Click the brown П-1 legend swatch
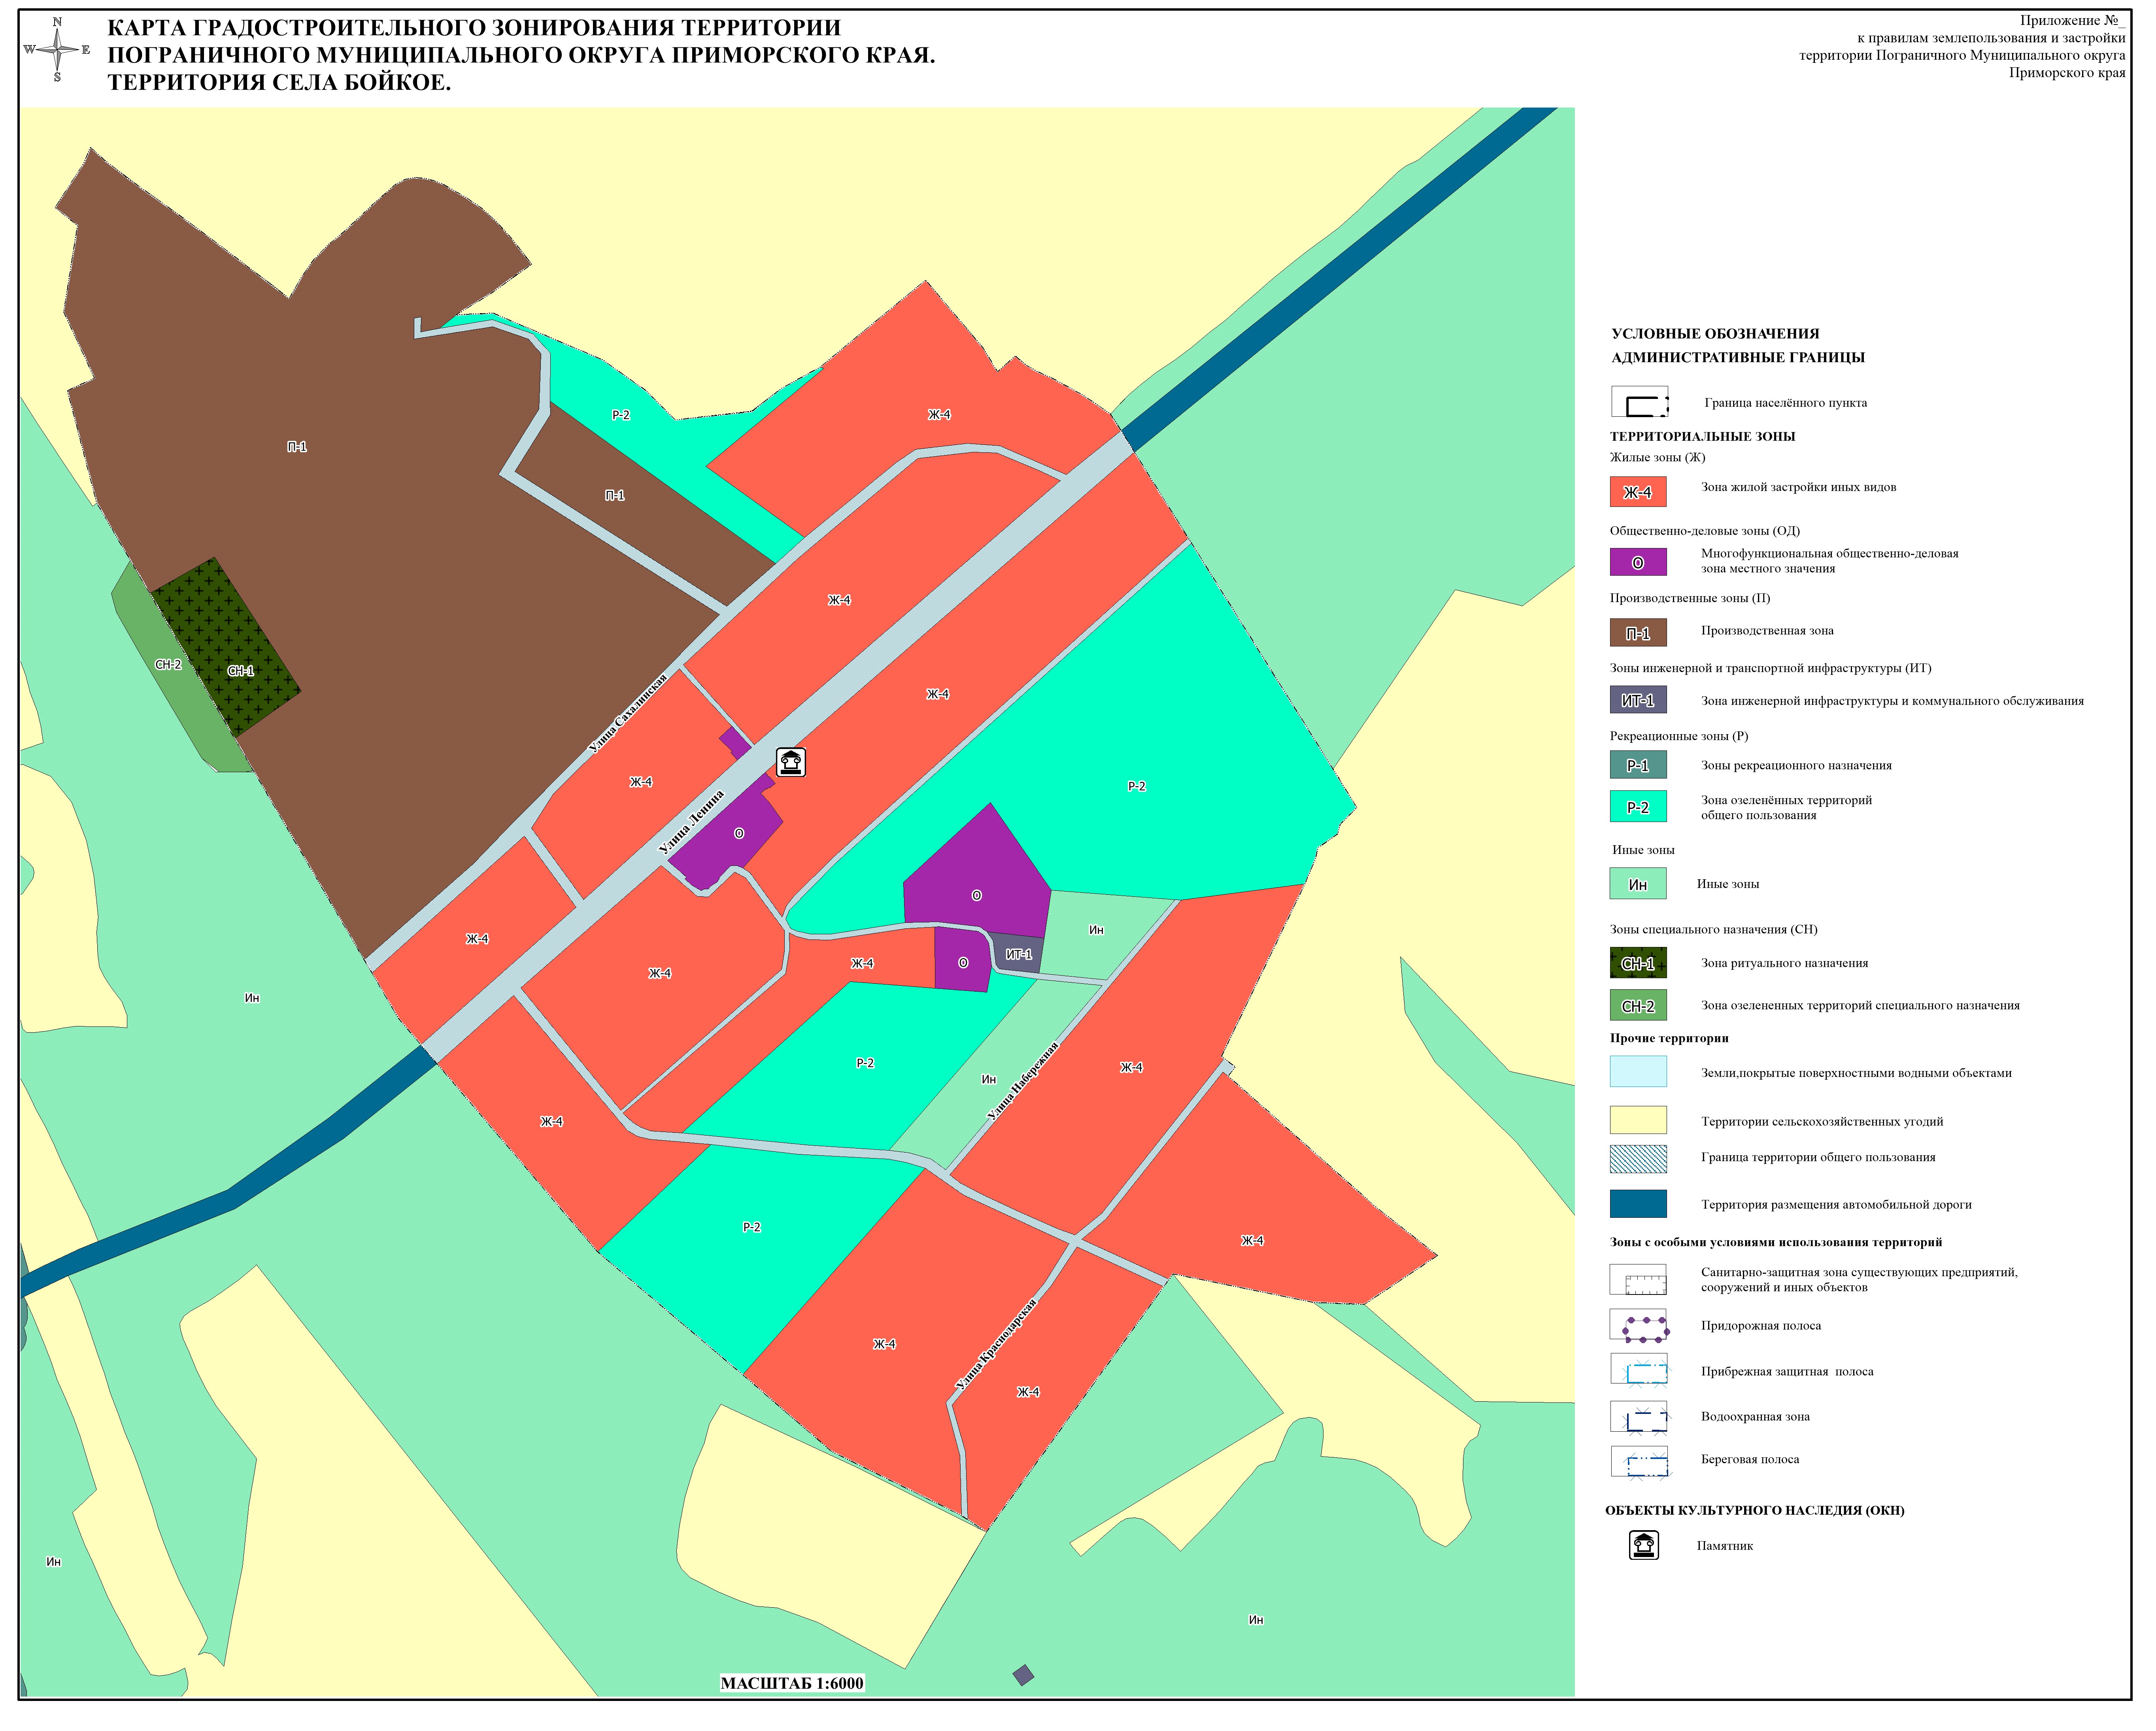The image size is (2156, 1731). coord(1638,633)
